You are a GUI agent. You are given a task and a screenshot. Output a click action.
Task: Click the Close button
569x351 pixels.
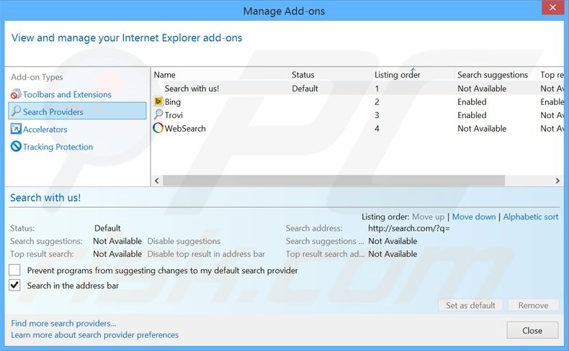[532, 330]
